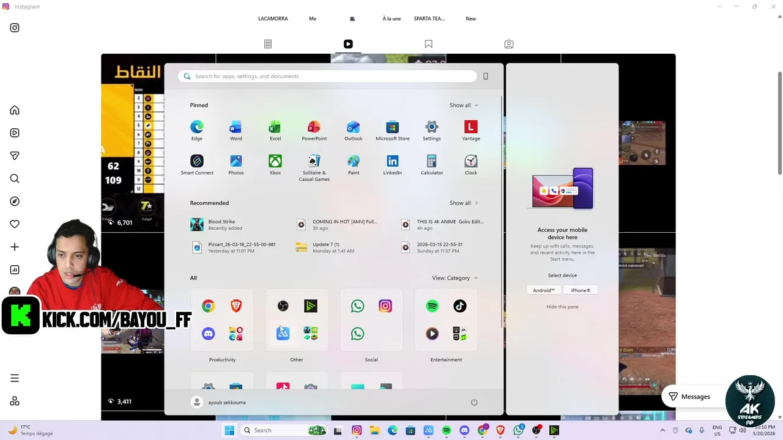Image resolution: width=783 pixels, height=440 pixels.
Task: Launch the pinned Lenovo Vantage app
Action: point(470,130)
